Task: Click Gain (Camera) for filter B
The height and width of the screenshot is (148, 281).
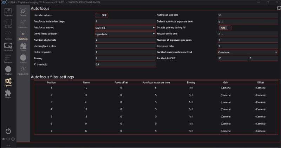Action: [226, 109]
